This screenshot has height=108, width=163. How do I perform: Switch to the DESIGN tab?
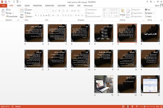coord(27,6)
